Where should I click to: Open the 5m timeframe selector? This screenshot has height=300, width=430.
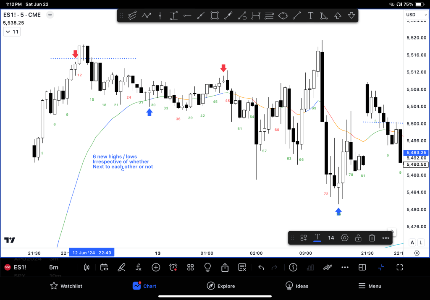point(54,267)
